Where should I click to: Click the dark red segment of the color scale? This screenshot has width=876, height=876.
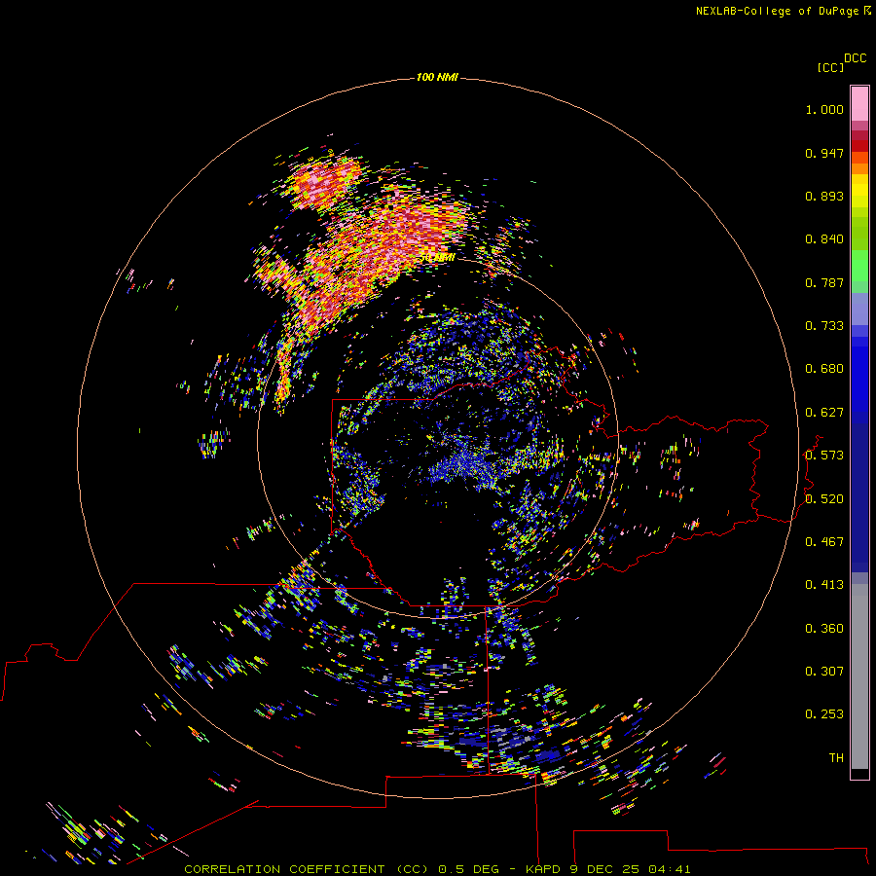tap(859, 145)
